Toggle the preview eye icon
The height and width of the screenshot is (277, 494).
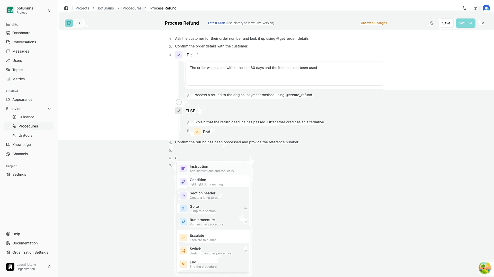pos(475,8)
